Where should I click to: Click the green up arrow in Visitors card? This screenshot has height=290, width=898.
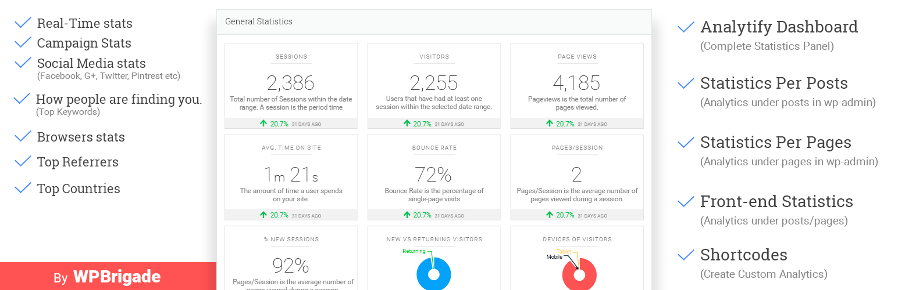[x=407, y=124]
